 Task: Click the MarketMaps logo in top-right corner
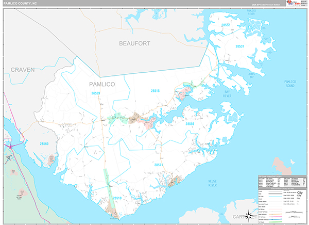pos(296,3)
